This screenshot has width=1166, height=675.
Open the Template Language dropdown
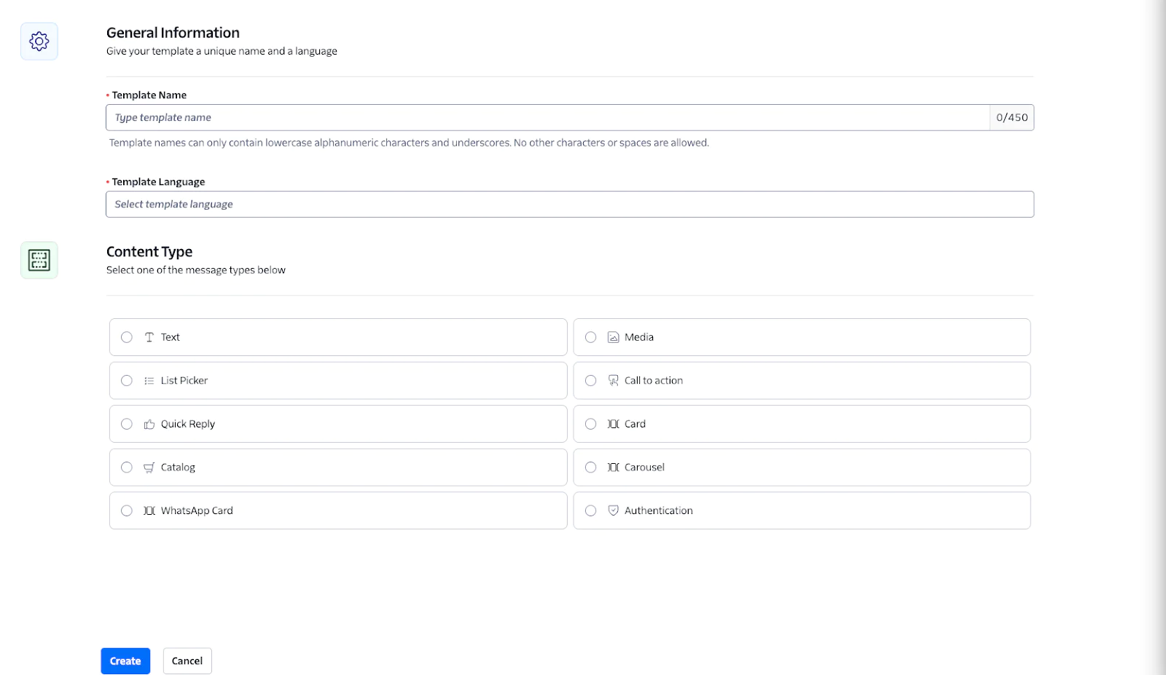[570, 205]
